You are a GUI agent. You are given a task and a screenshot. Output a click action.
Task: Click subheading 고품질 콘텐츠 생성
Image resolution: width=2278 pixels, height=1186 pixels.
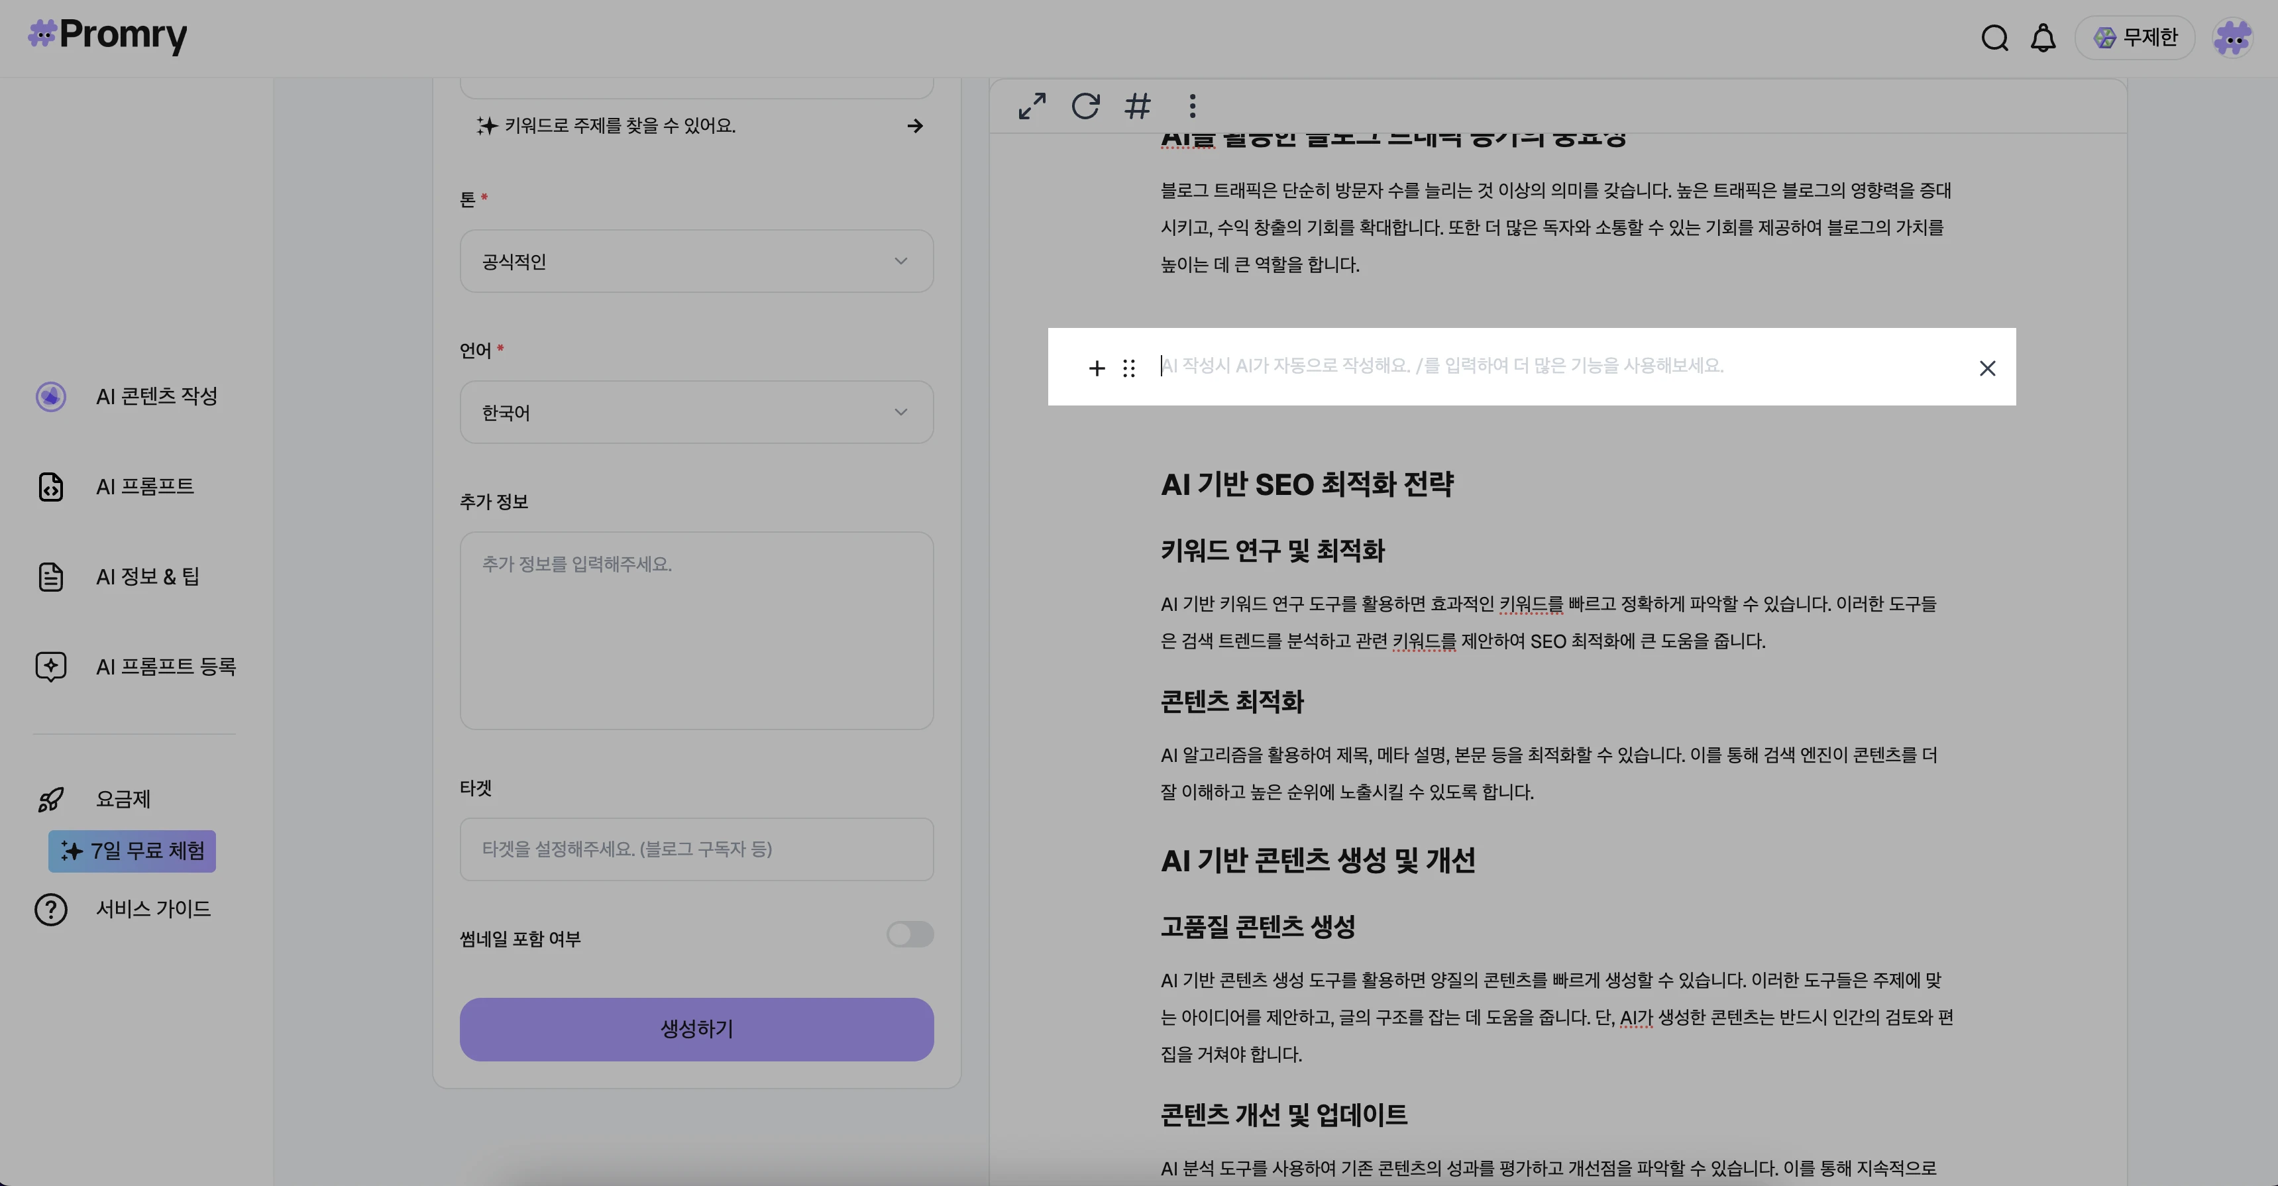click(x=1258, y=927)
